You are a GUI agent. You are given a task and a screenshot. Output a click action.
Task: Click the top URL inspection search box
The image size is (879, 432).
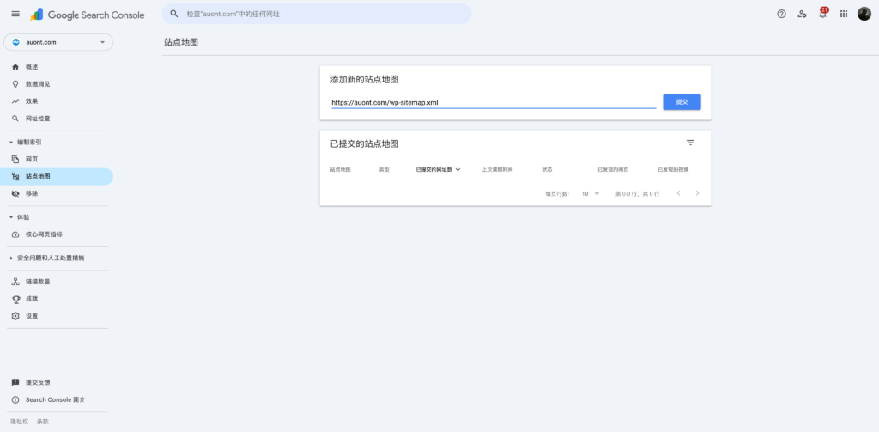pyautogui.click(x=317, y=14)
